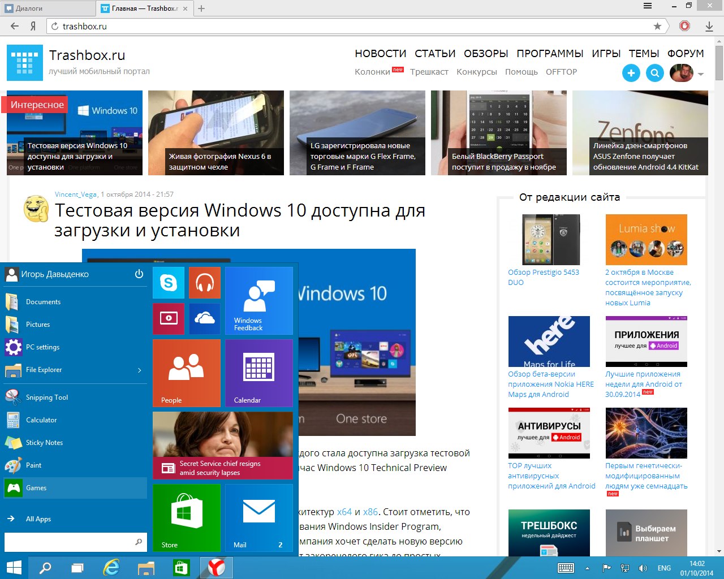The image size is (724, 579).
Task: Click the blue site search icon
Action: 655,73
